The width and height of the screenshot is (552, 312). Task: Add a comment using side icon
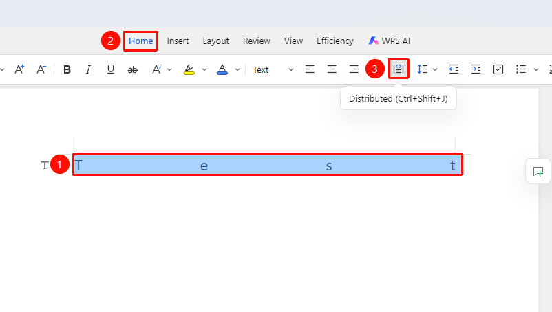coord(538,171)
